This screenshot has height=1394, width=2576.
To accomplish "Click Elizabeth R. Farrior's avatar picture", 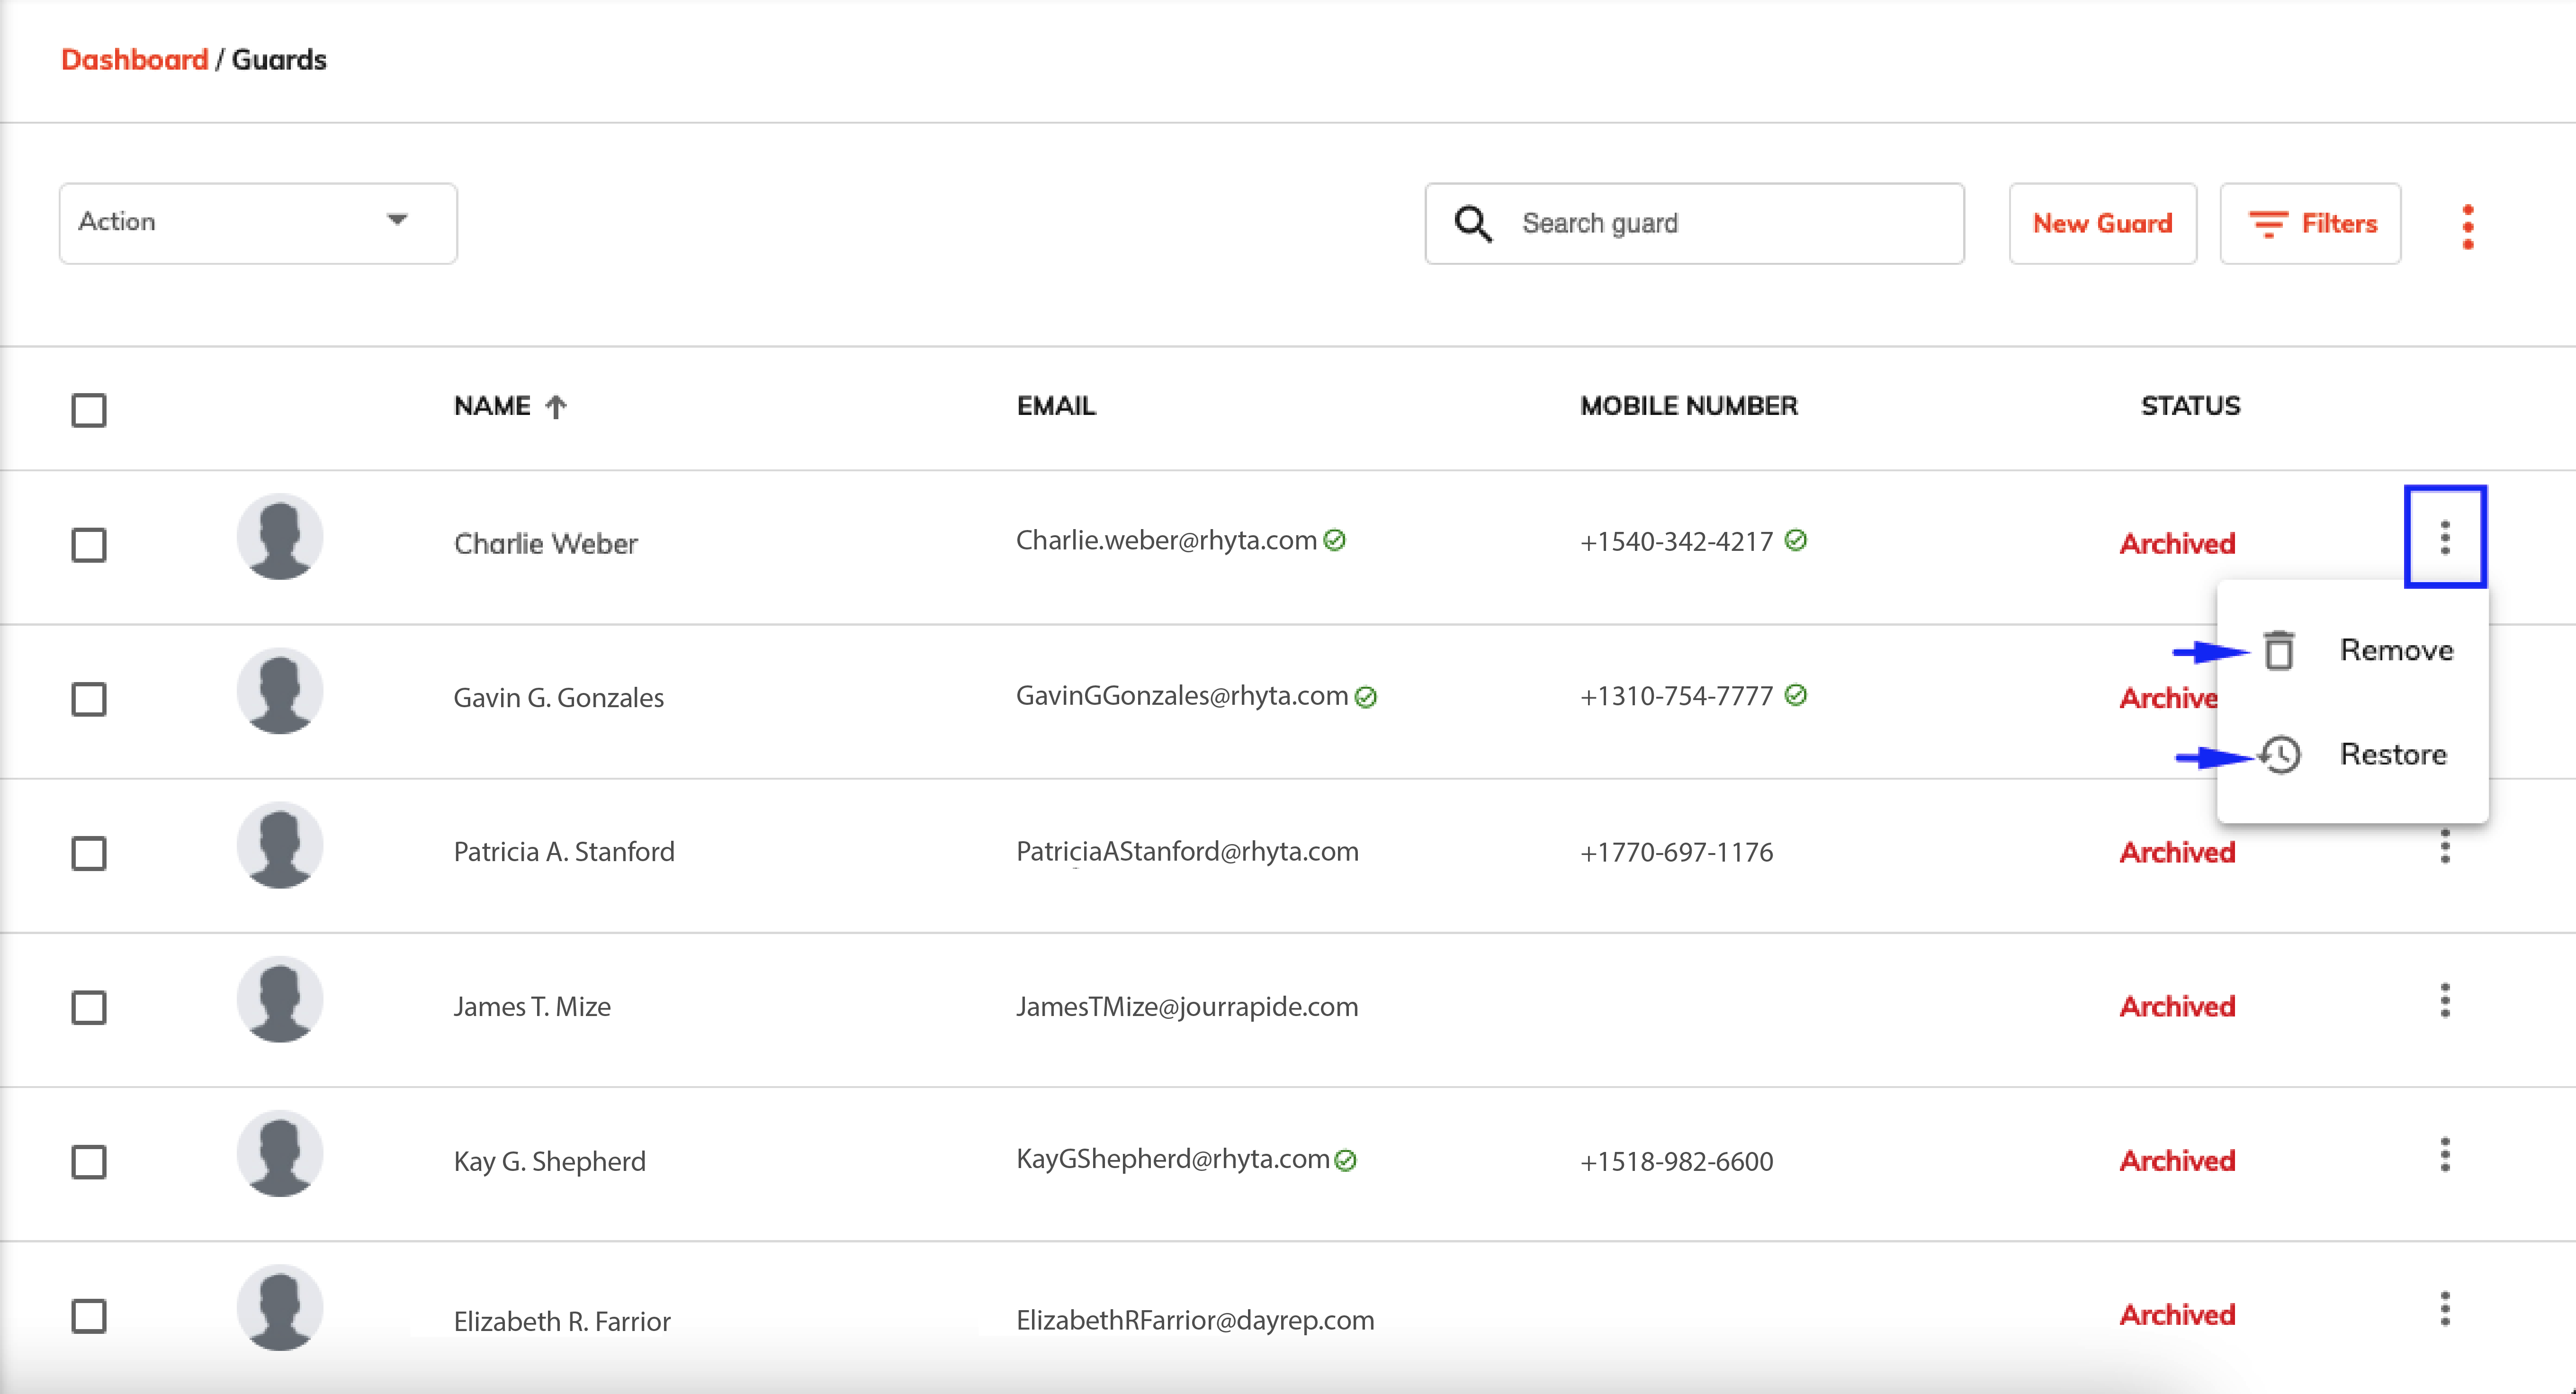I will coord(280,1307).
